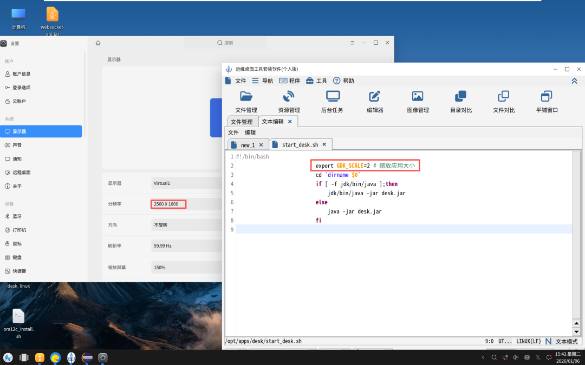585x365 pixels.
Task: Open the start menu launcher in taskbar
Action: tap(8, 358)
